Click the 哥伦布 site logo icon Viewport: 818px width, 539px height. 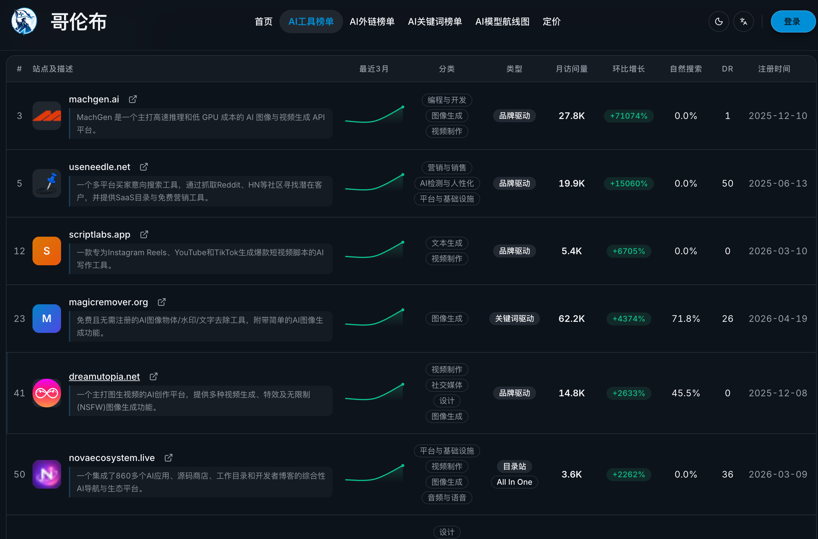tap(24, 21)
